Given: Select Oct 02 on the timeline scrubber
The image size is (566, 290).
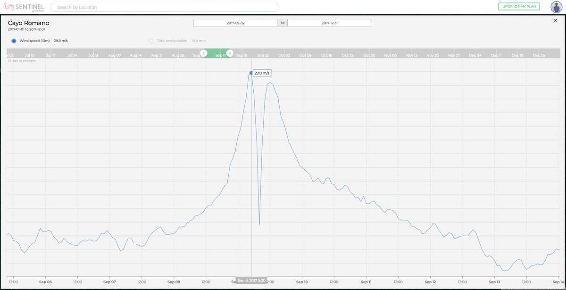Looking at the screenshot, I should [284, 55].
